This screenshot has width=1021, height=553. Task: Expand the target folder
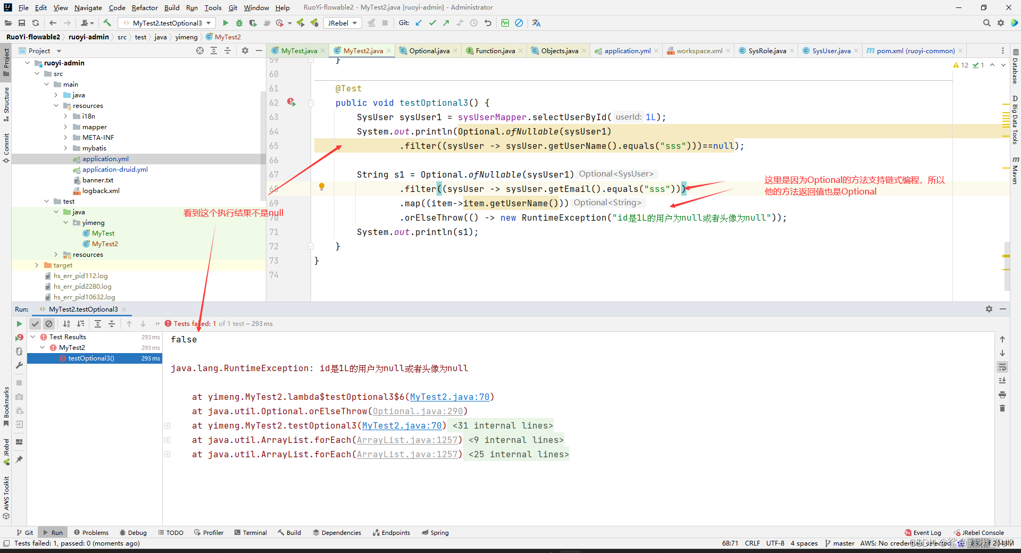coord(37,265)
